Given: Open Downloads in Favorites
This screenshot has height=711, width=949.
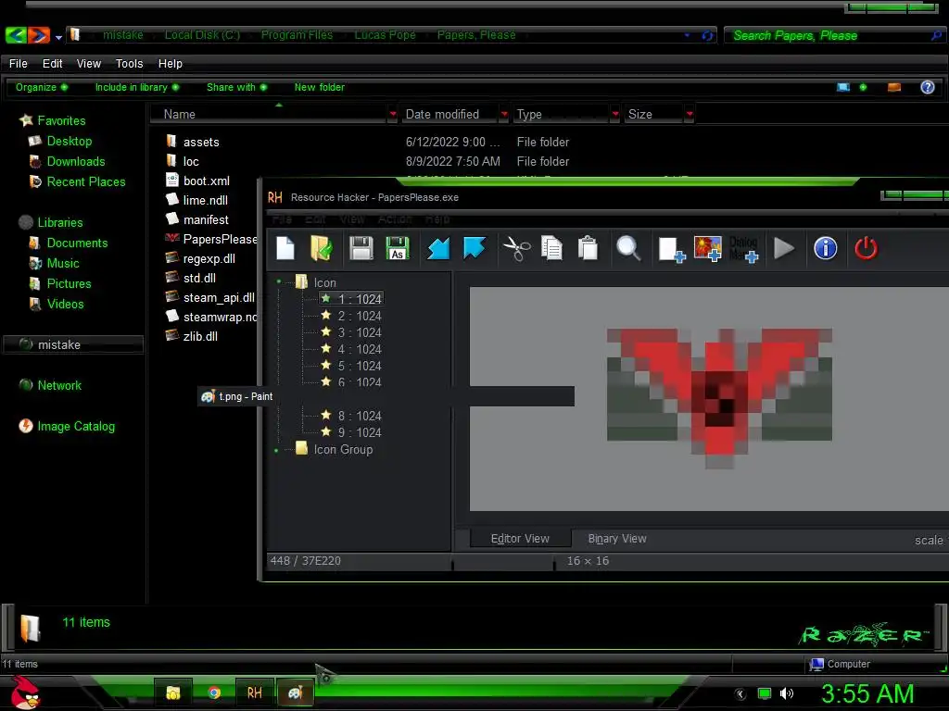Looking at the screenshot, I should pos(67,161).
